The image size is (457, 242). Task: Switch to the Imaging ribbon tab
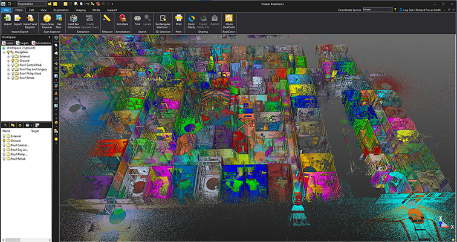coord(80,10)
